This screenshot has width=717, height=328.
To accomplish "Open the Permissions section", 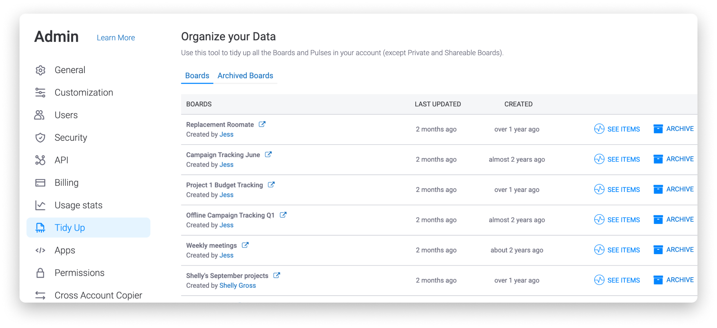I will point(80,273).
